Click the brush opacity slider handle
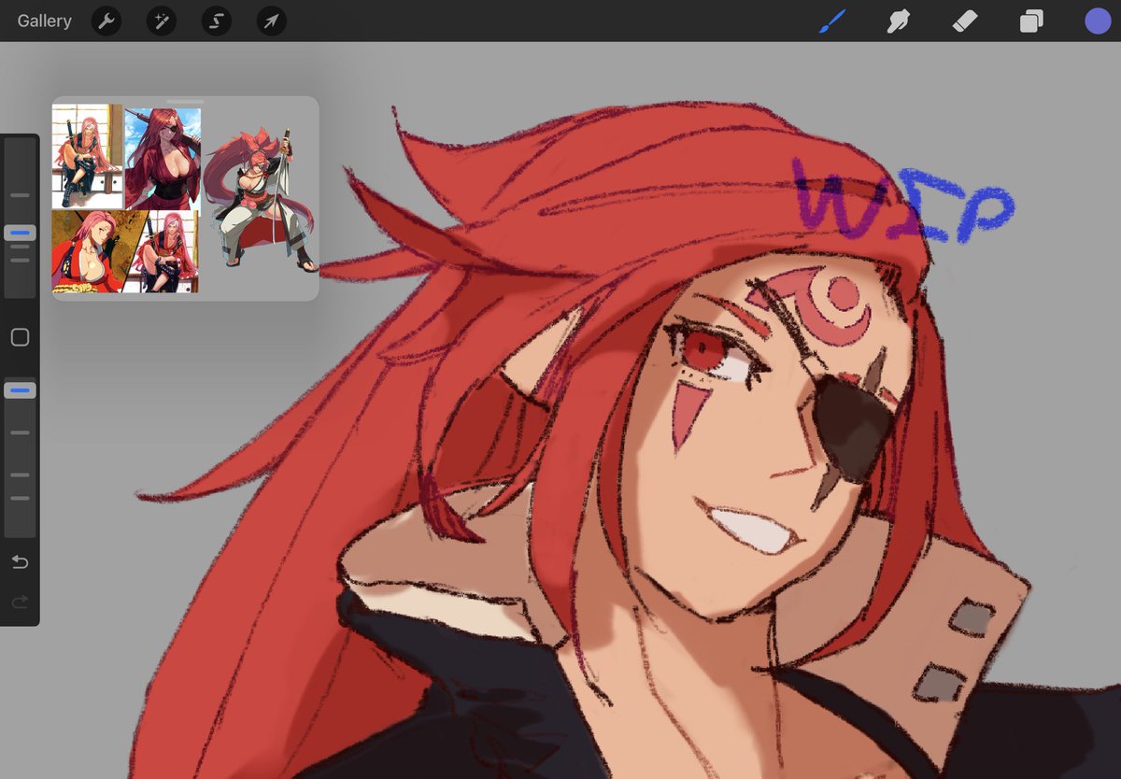This screenshot has width=1121, height=779. [x=20, y=390]
